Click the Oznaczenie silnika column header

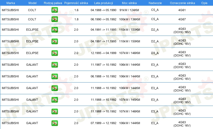click(x=182, y=3)
